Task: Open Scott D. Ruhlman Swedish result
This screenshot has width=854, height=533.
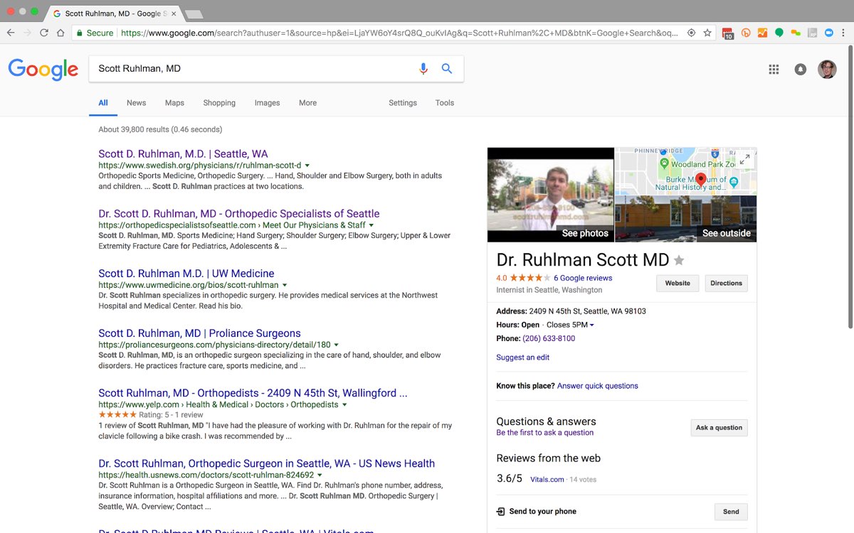Action: [x=183, y=154]
